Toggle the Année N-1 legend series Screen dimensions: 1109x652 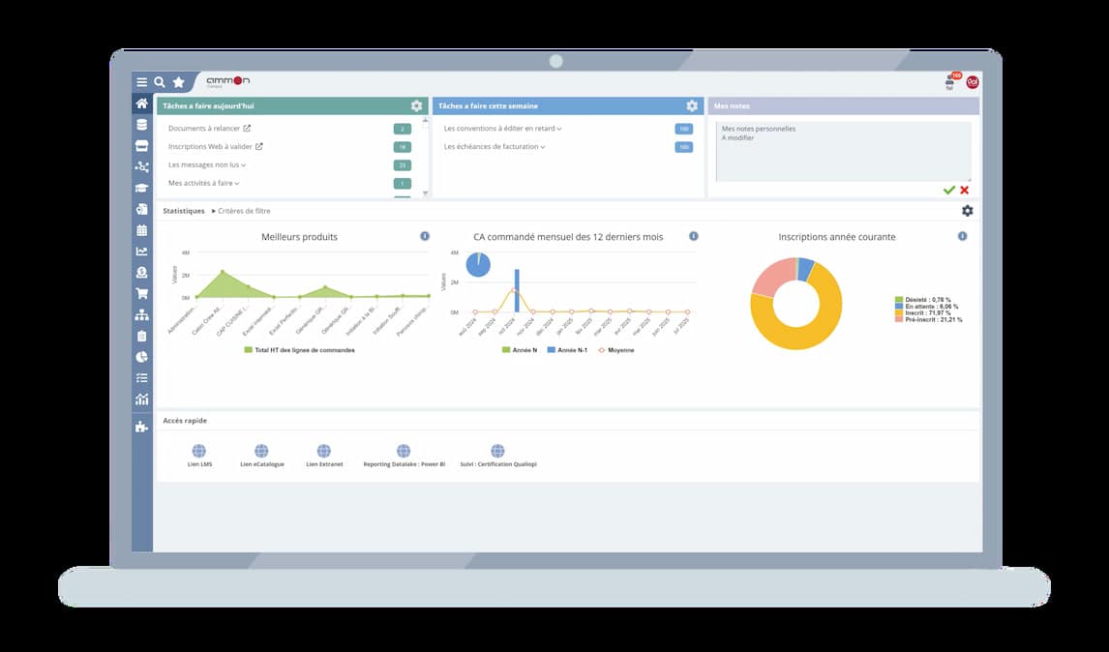click(x=567, y=350)
